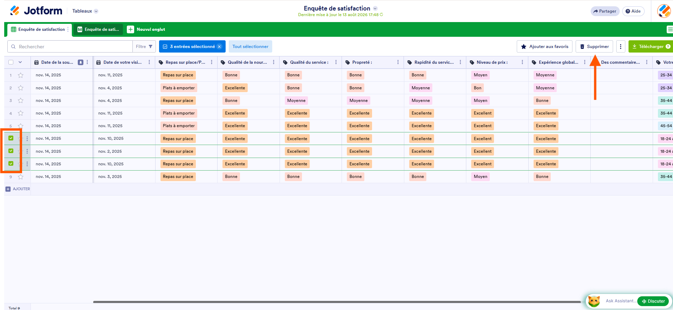Click the Jotform logo
Screen dimensions: 673x310
pyautogui.click(x=36, y=11)
